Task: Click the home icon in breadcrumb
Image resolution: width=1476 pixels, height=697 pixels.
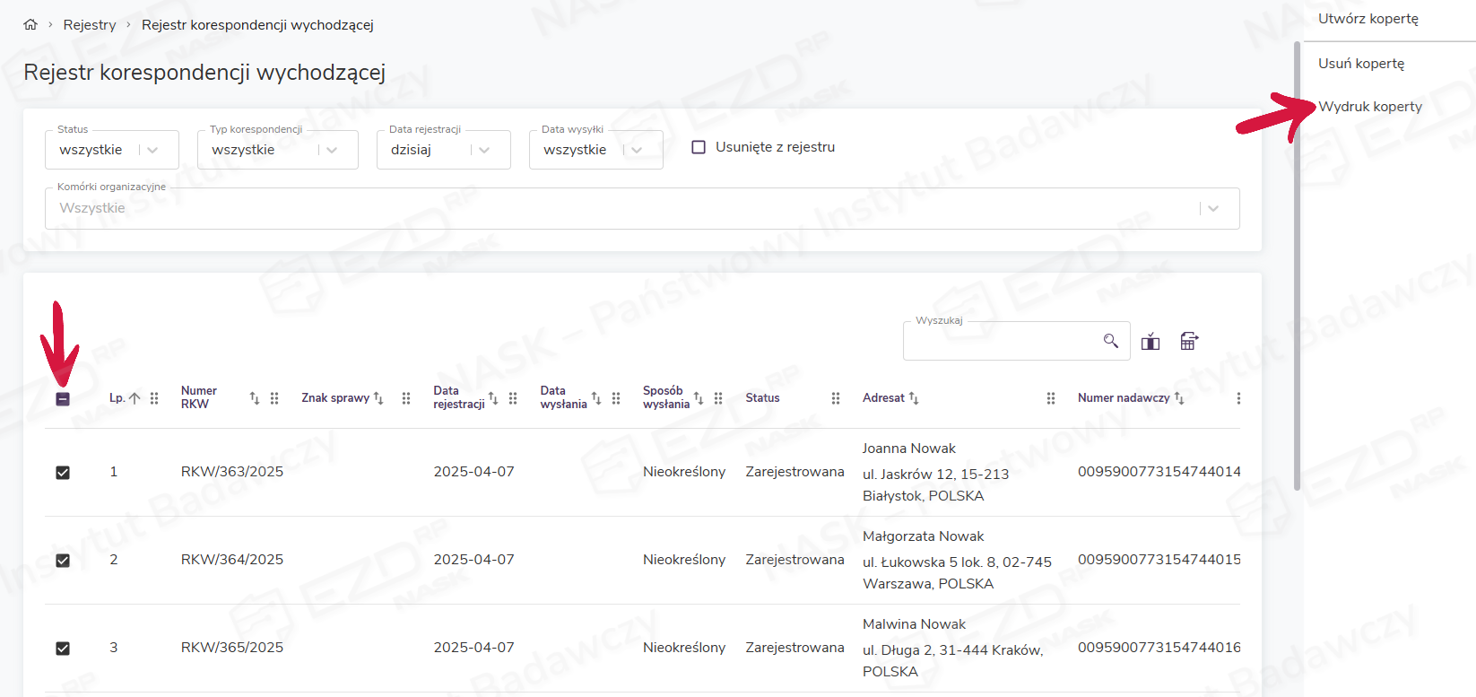Action: (30, 25)
